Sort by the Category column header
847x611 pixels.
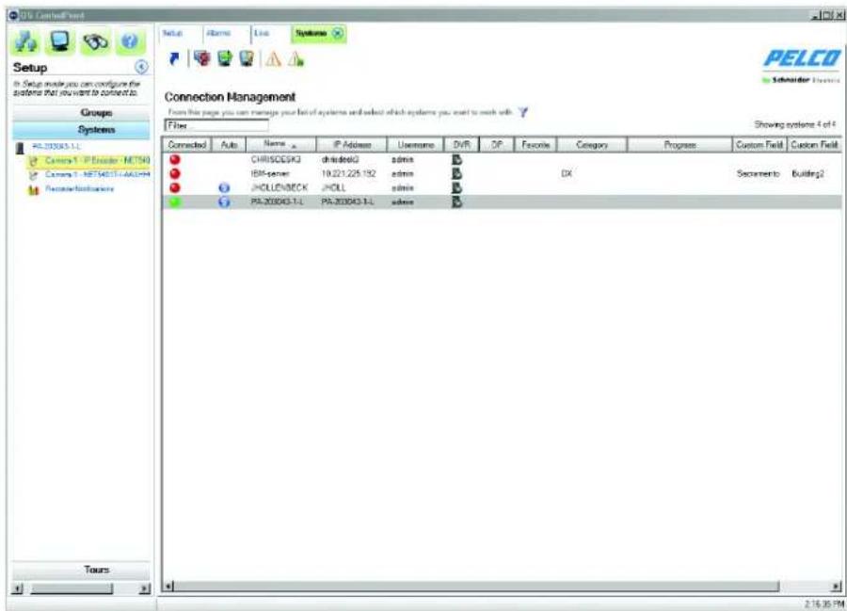[x=592, y=145]
